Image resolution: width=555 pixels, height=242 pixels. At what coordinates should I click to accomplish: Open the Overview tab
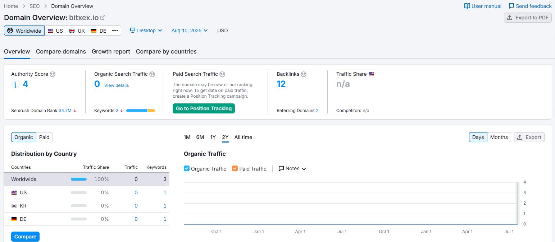point(17,51)
